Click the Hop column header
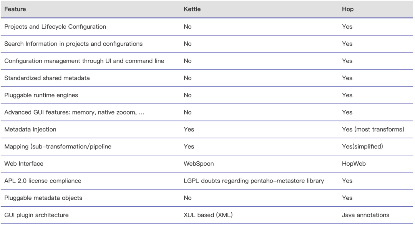The image size is (415, 225). 348,9
